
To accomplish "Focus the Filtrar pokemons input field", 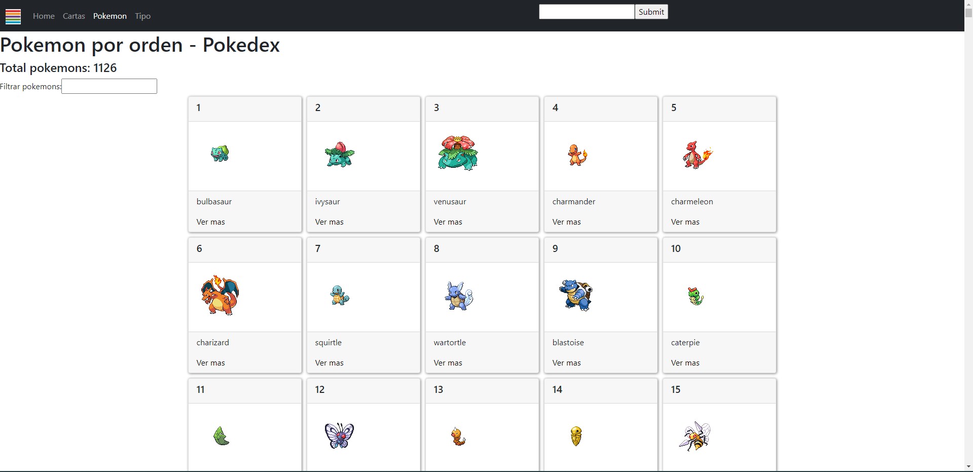I will 109,86.
